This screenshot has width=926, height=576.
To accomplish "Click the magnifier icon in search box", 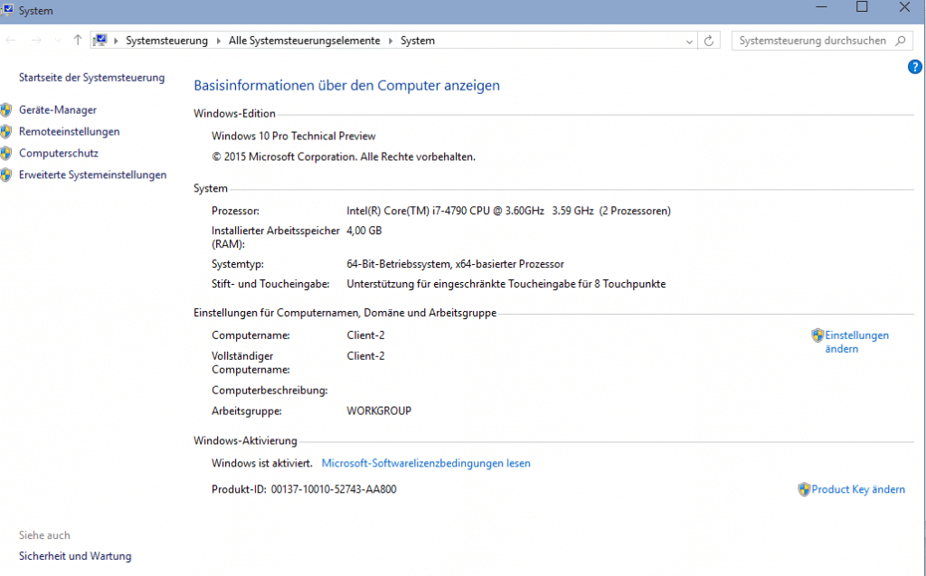I will (900, 41).
